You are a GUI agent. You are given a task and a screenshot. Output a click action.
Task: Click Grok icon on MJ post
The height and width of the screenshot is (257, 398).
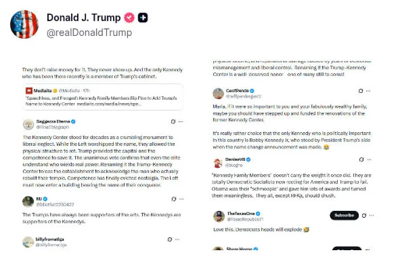(x=174, y=199)
